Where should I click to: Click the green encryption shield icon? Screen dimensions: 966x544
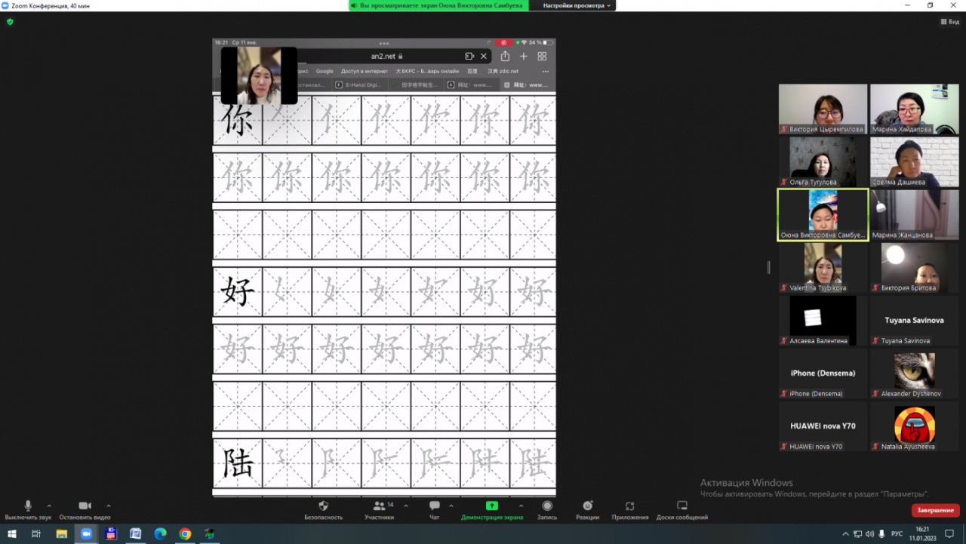10,22
